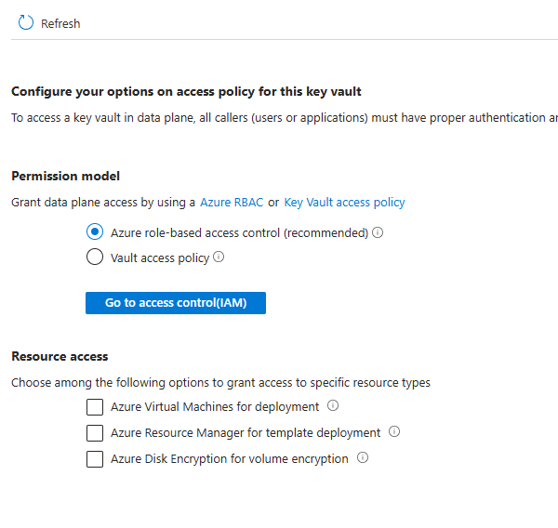Screen dimensions: 558x528
Task: Click the Refresh text label
Action: pyautogui.click(x=60, y=24)
